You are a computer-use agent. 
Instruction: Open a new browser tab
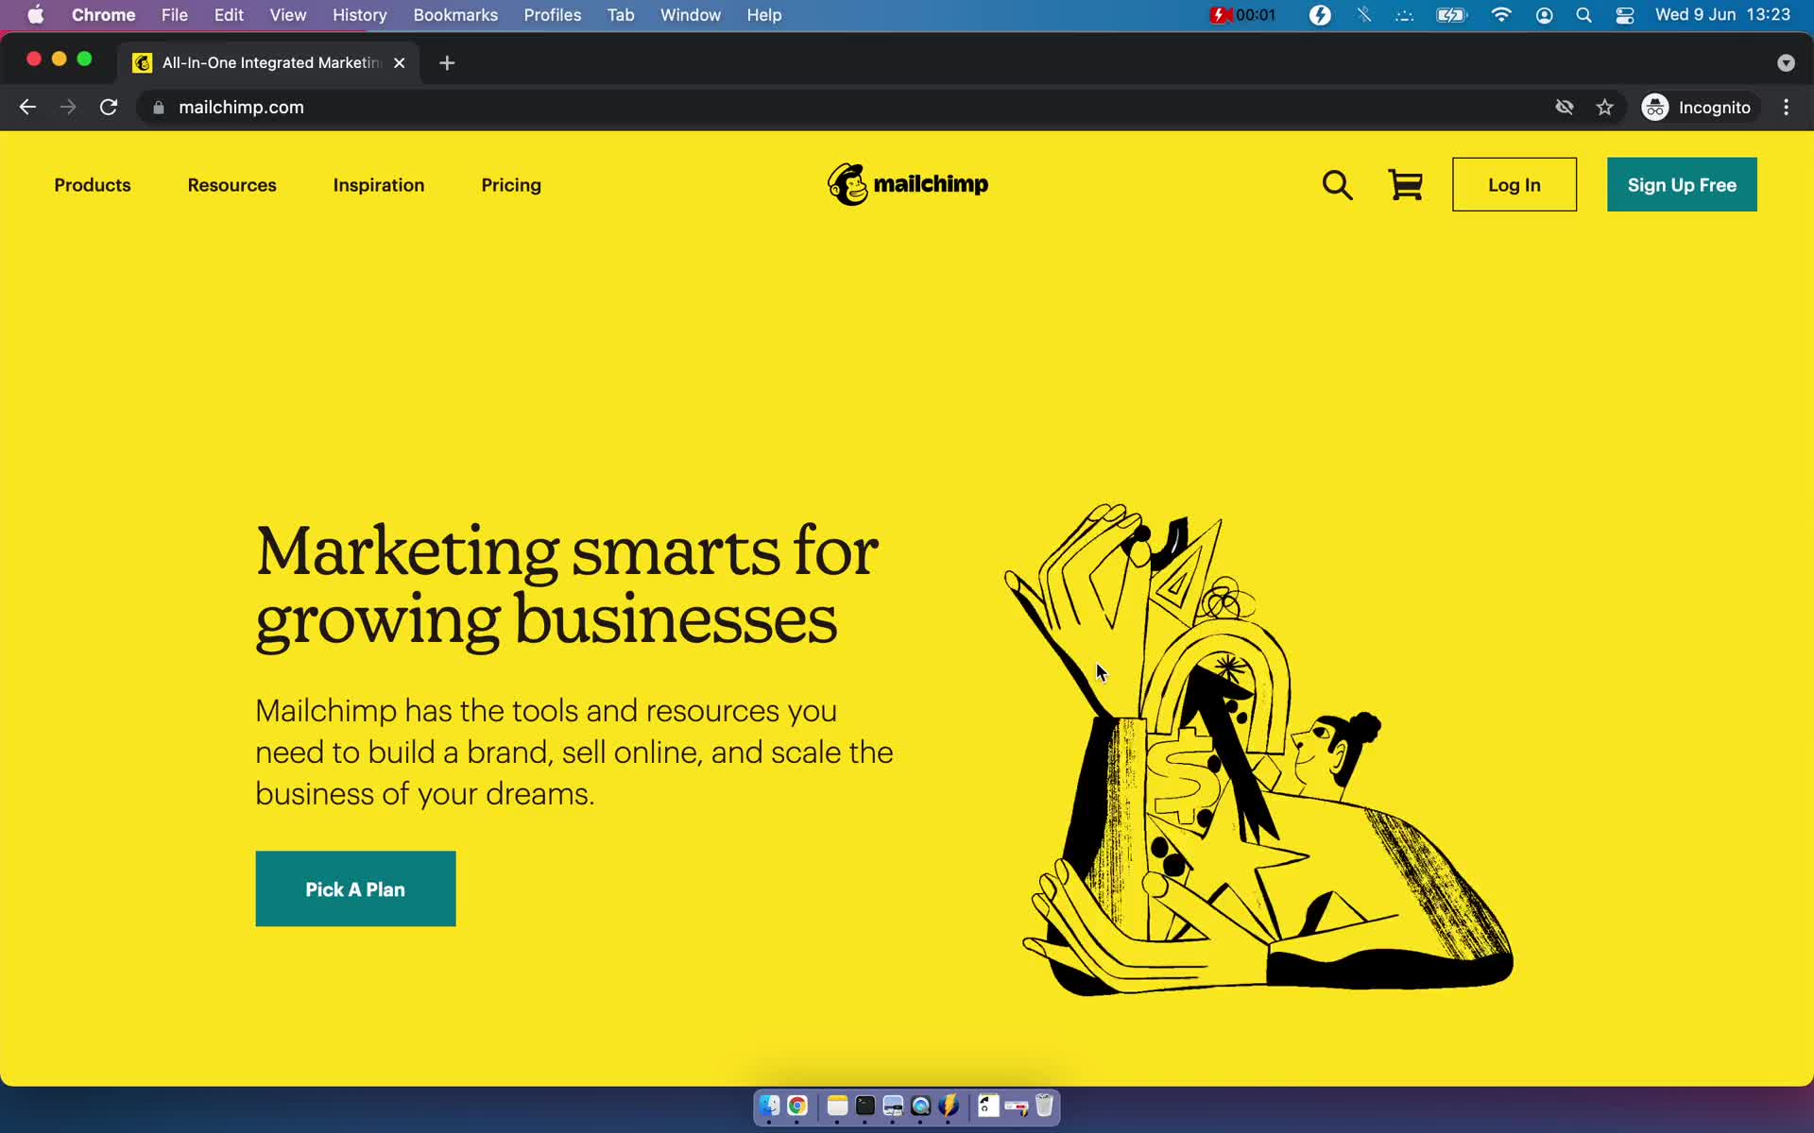(x=447, y=62)
